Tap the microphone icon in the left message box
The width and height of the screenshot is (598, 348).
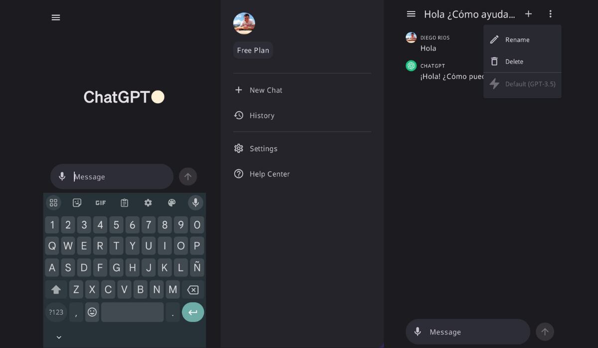coord(62,176)
